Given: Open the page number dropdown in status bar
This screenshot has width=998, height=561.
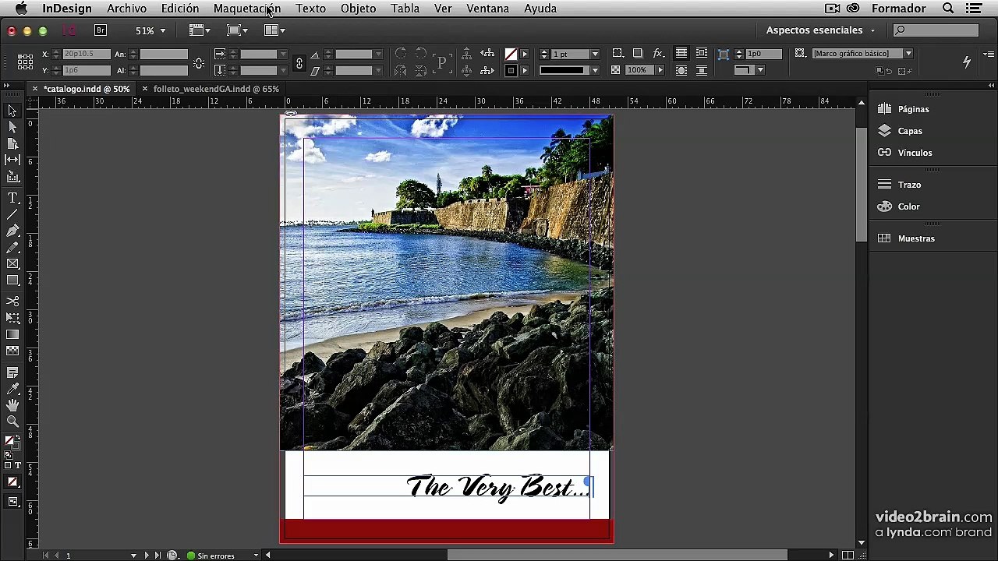Looking at the screenshot, I should coord(133,556).
